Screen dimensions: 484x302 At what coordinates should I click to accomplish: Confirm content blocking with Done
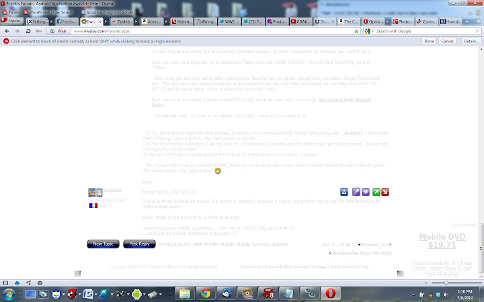429,42
